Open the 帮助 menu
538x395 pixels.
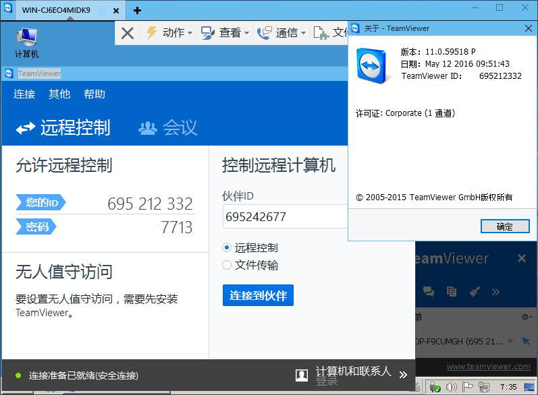point(95,94)
